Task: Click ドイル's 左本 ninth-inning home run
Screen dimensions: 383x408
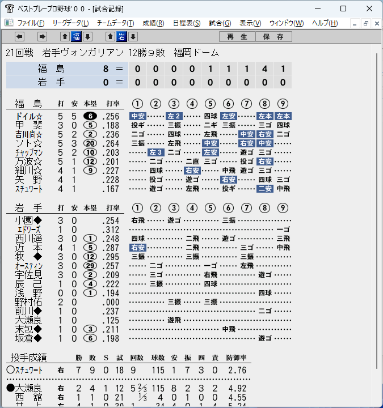Action: [x=283, y=116]
